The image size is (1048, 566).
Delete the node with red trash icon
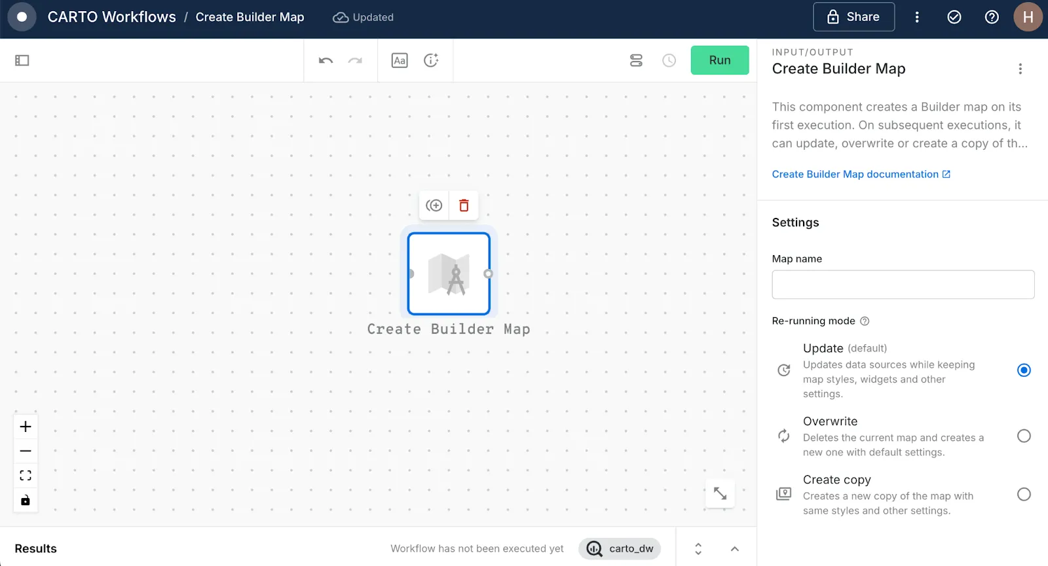tap(464, 205)
